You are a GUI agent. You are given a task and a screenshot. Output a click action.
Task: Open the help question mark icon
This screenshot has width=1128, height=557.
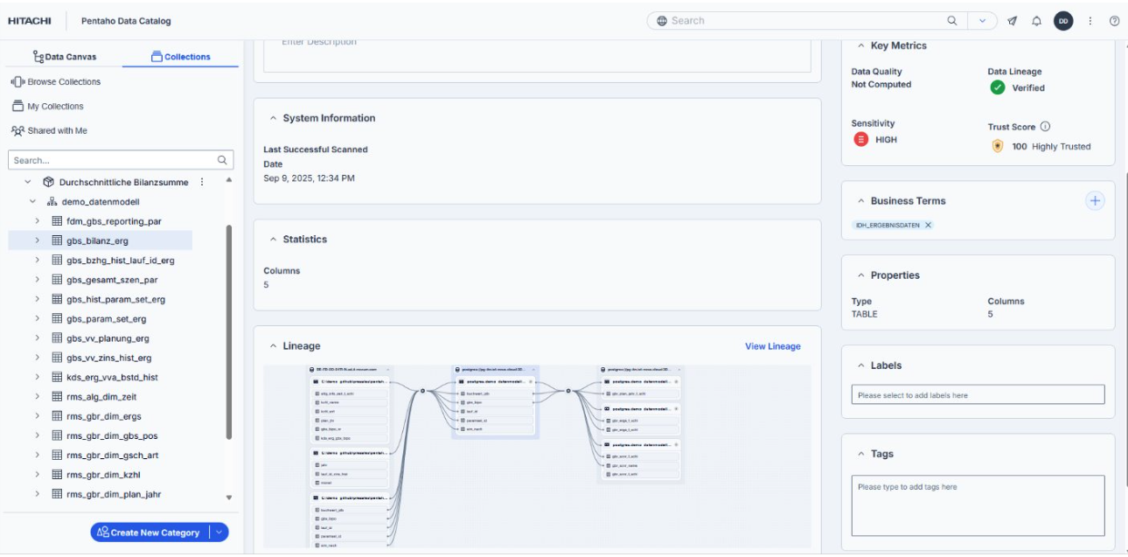click(x=1114, y=21)
